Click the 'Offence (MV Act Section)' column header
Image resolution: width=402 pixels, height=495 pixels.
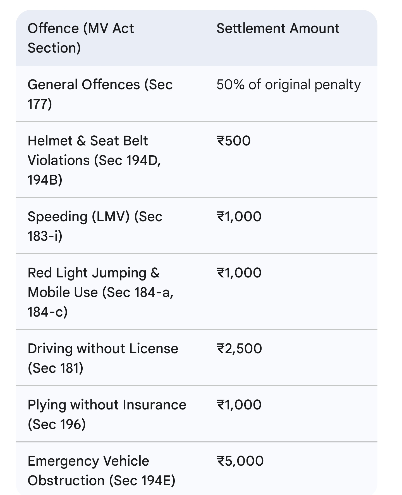click(x=81, y=38)
